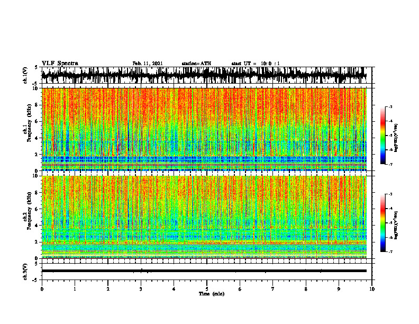Click the time axis tick label "5"
The image size is (419, 324).
(x=207, y=289)
